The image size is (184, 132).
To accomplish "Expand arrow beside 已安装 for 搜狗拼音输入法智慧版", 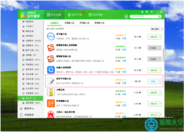I will (160, 48).
